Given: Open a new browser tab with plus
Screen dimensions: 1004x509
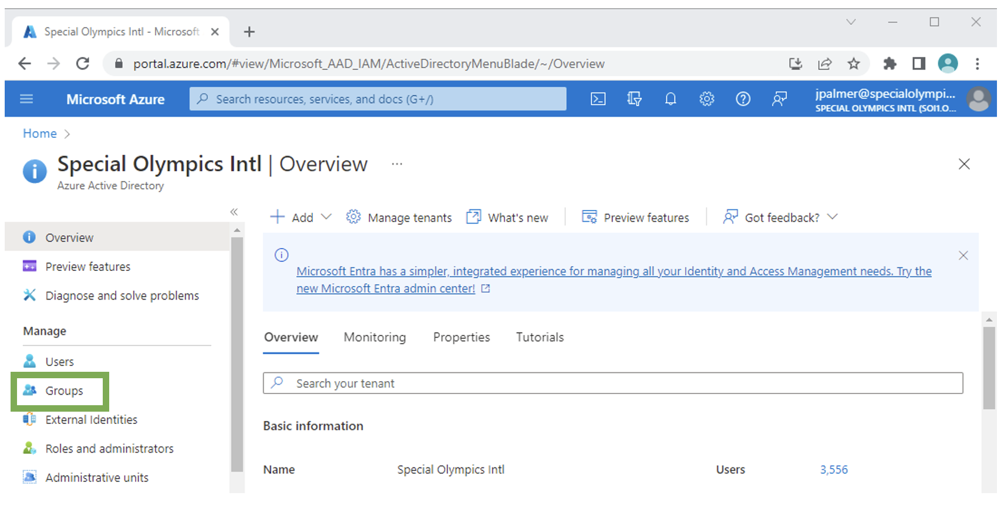Looking at the screenshot, I should click(x=249, y=32).
